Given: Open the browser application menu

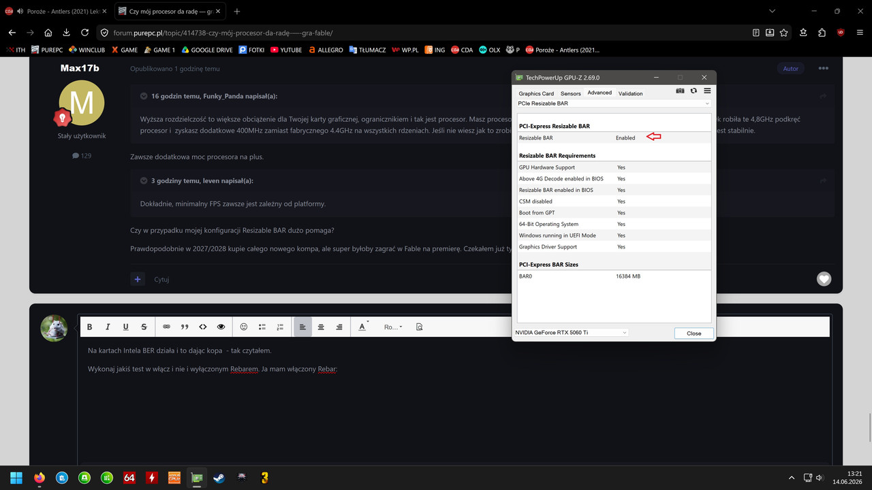Looking at the screenshot, I should tap(860, 32).
